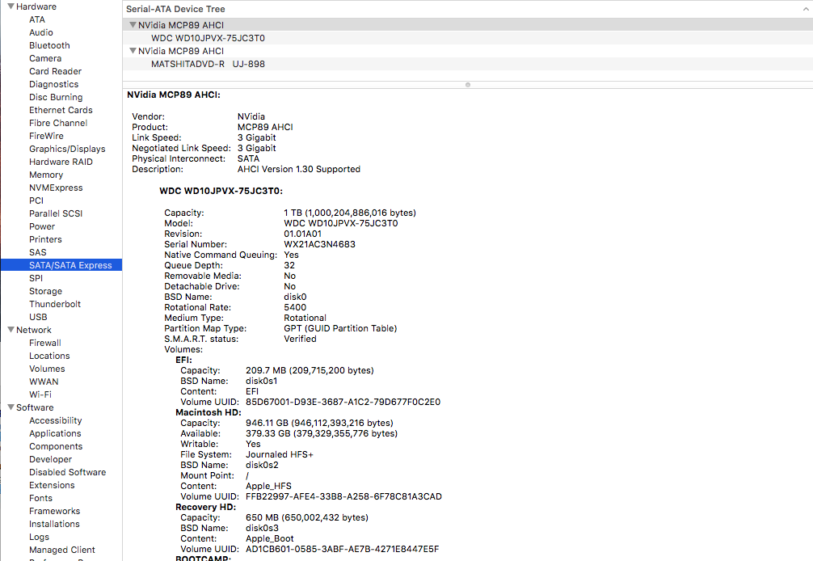
Task: Select PCI in the sidebar
Action: pyautogui.click(x=36, y=200)
